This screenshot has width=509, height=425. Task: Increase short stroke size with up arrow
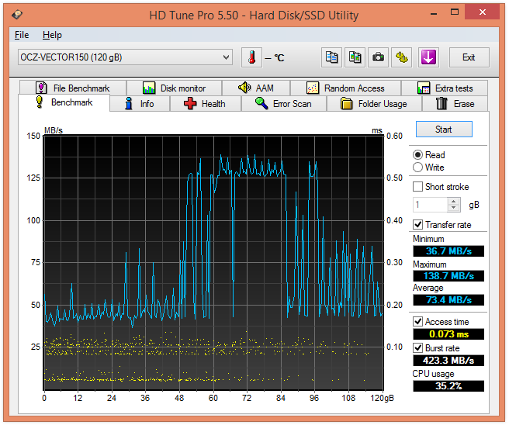click(x=453, y=202)
